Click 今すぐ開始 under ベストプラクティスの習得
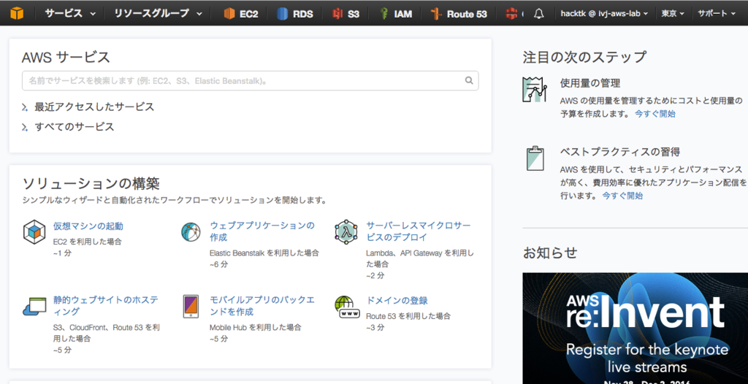748x384 pixels. pyautogui.click(x=622, y=196)
